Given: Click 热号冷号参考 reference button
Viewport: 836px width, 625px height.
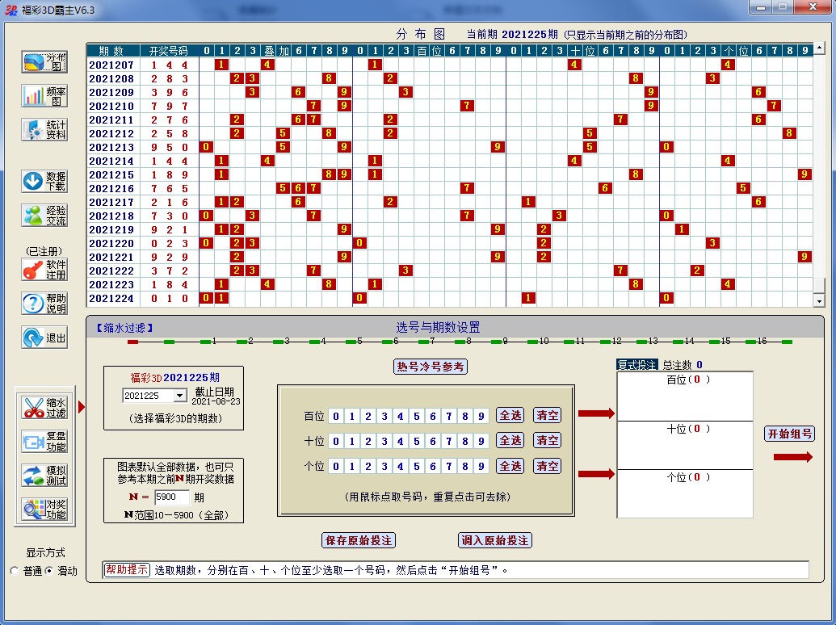Looking at the screenshot, I should (431, 367).
